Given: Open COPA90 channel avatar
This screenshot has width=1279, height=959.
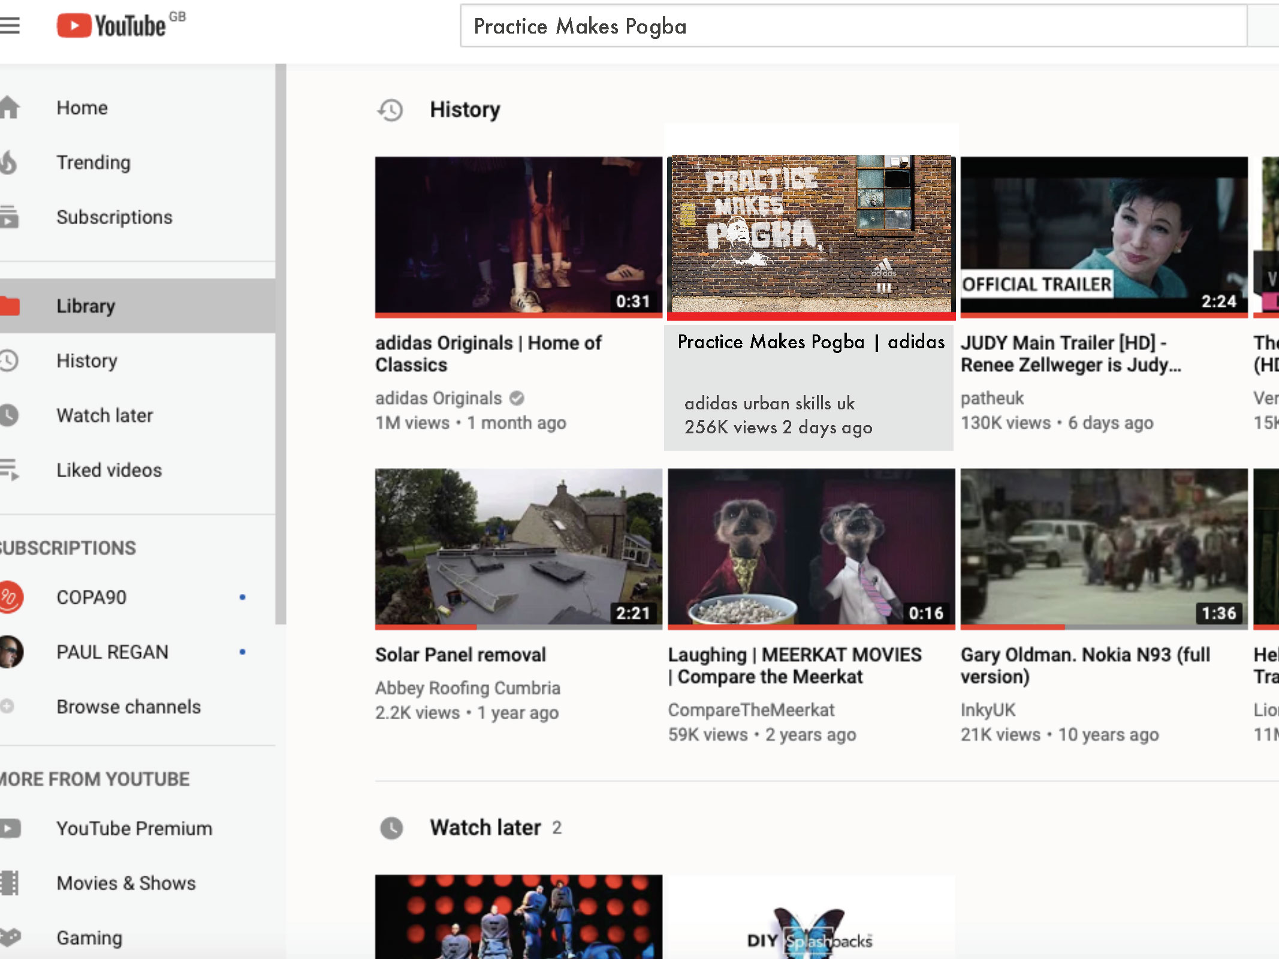Looking at the screenshot, I should [10, 597].
